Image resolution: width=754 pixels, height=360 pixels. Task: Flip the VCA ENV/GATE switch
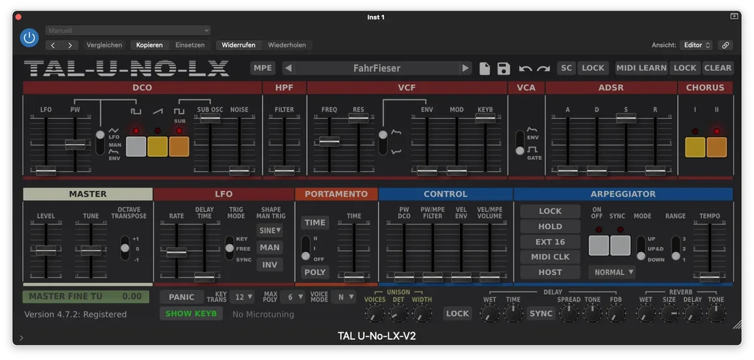tap(520, 143)
